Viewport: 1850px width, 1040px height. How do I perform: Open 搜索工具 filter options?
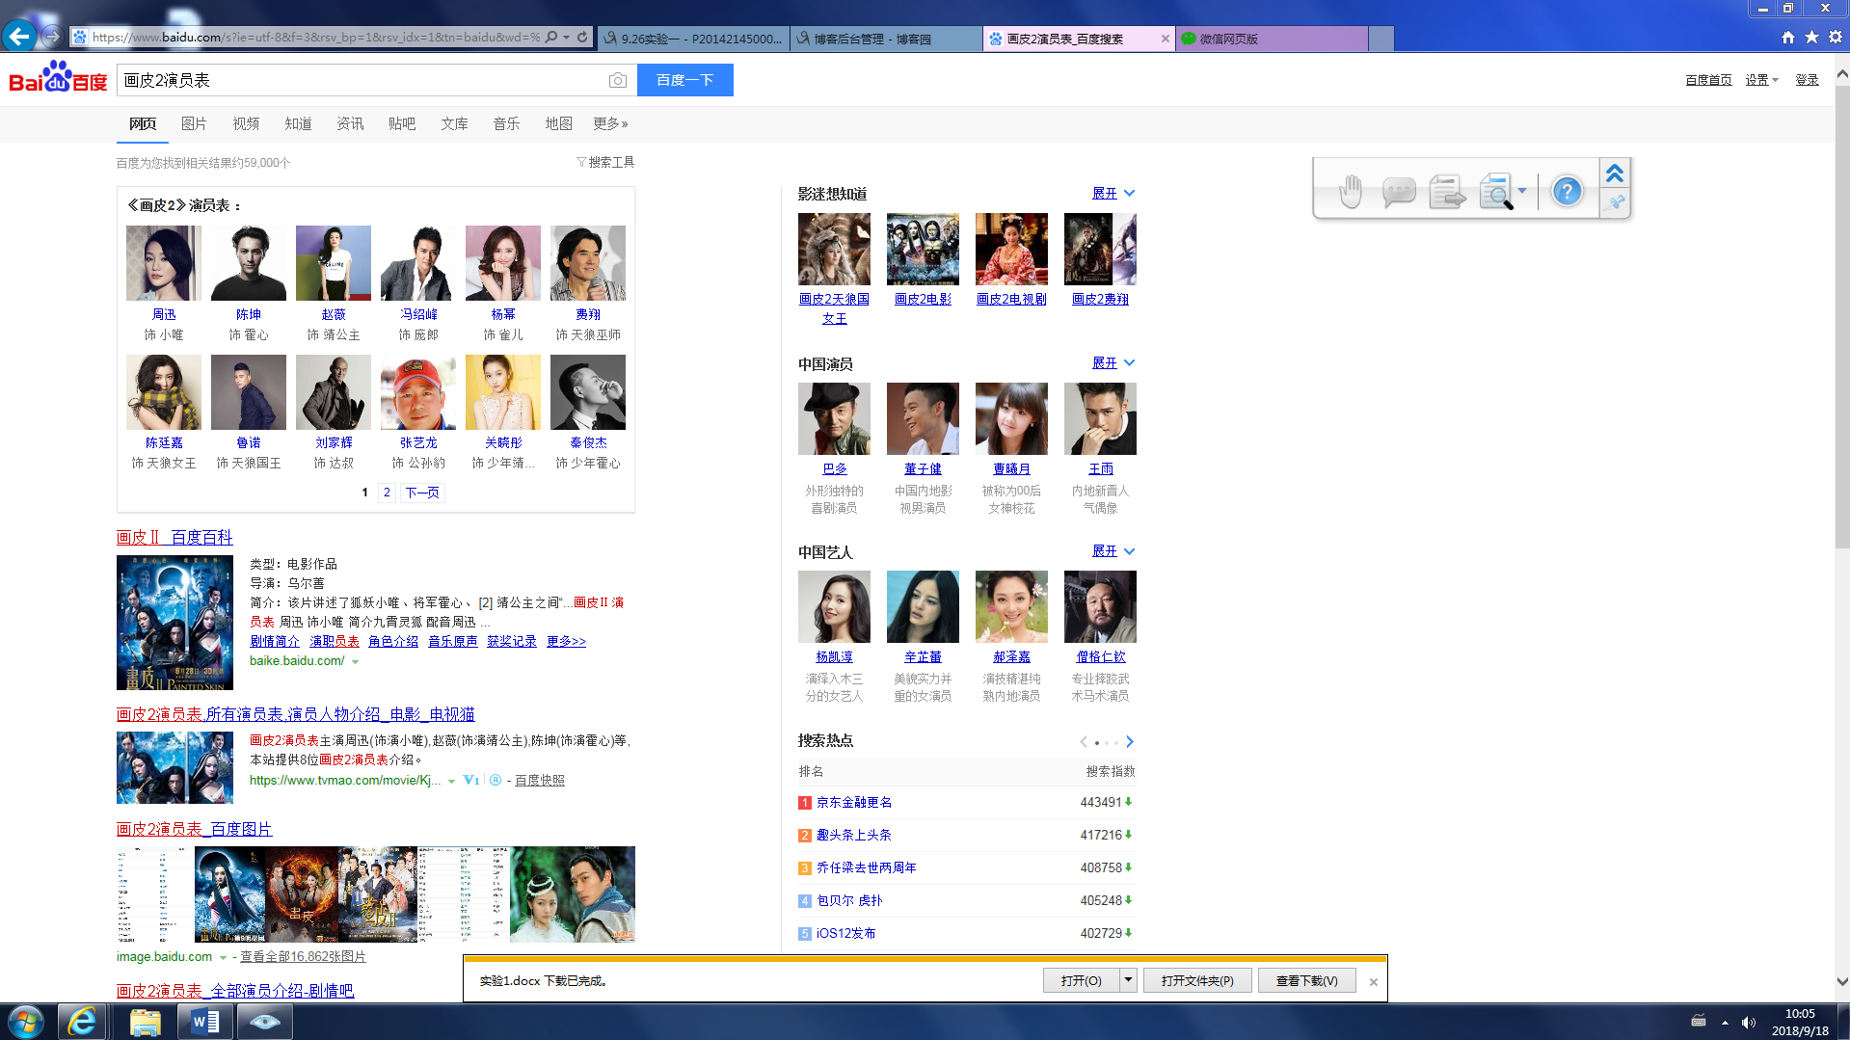click(x=605, y=162)
